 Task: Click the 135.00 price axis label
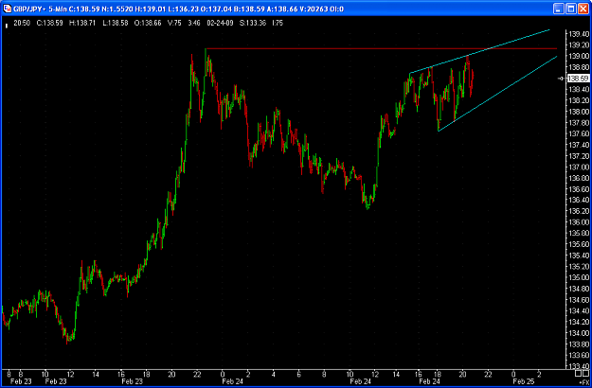point(578,277)
